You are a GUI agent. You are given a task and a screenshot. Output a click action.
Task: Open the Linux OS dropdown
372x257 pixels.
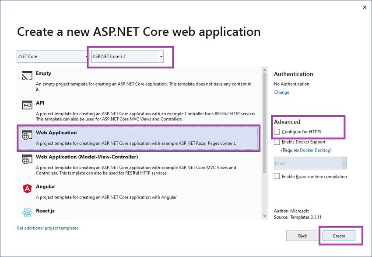[x=310, y=163]
